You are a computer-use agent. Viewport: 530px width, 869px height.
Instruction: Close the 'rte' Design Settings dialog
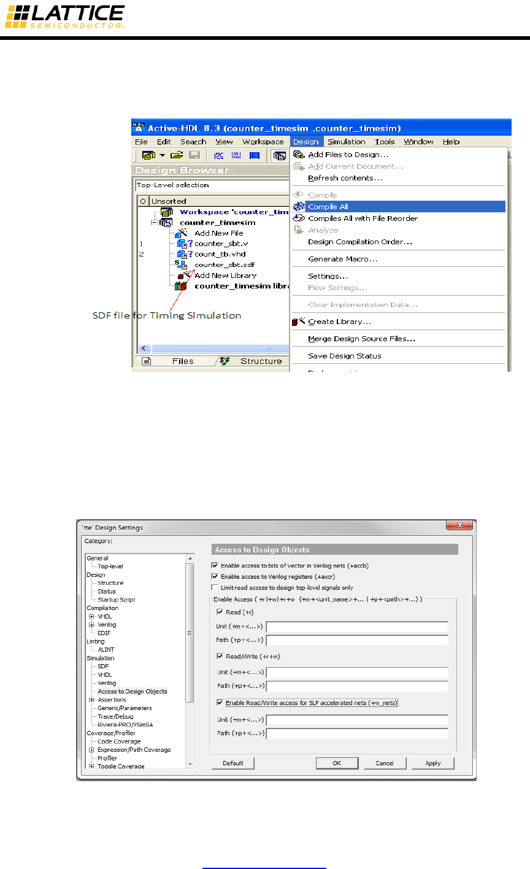tap(459, 525)
